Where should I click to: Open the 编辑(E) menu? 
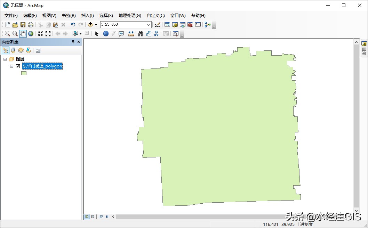pyautogui.click(x=30, y=16)
